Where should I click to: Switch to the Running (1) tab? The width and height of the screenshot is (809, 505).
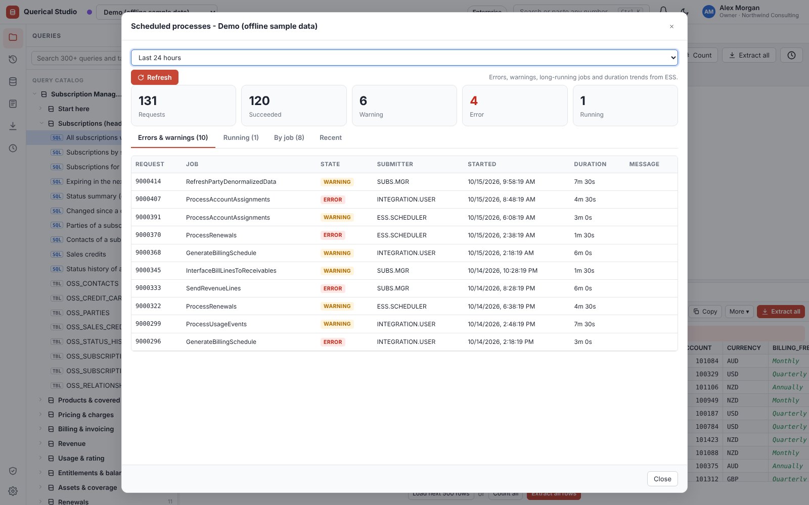point(241,138)
